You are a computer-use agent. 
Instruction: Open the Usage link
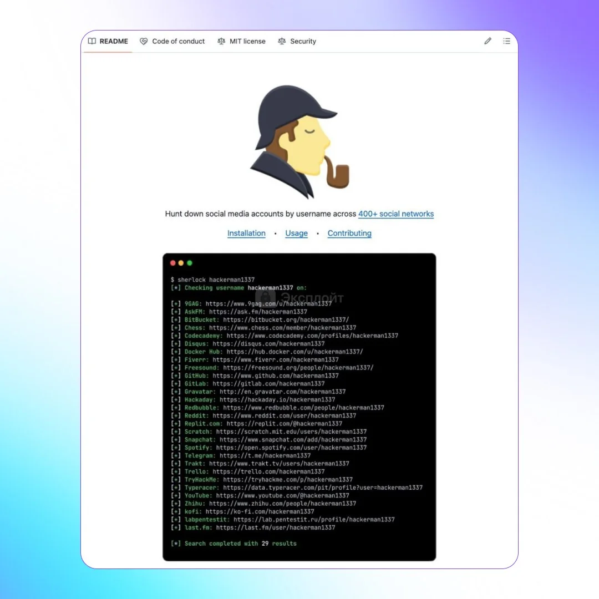[296, 233]
